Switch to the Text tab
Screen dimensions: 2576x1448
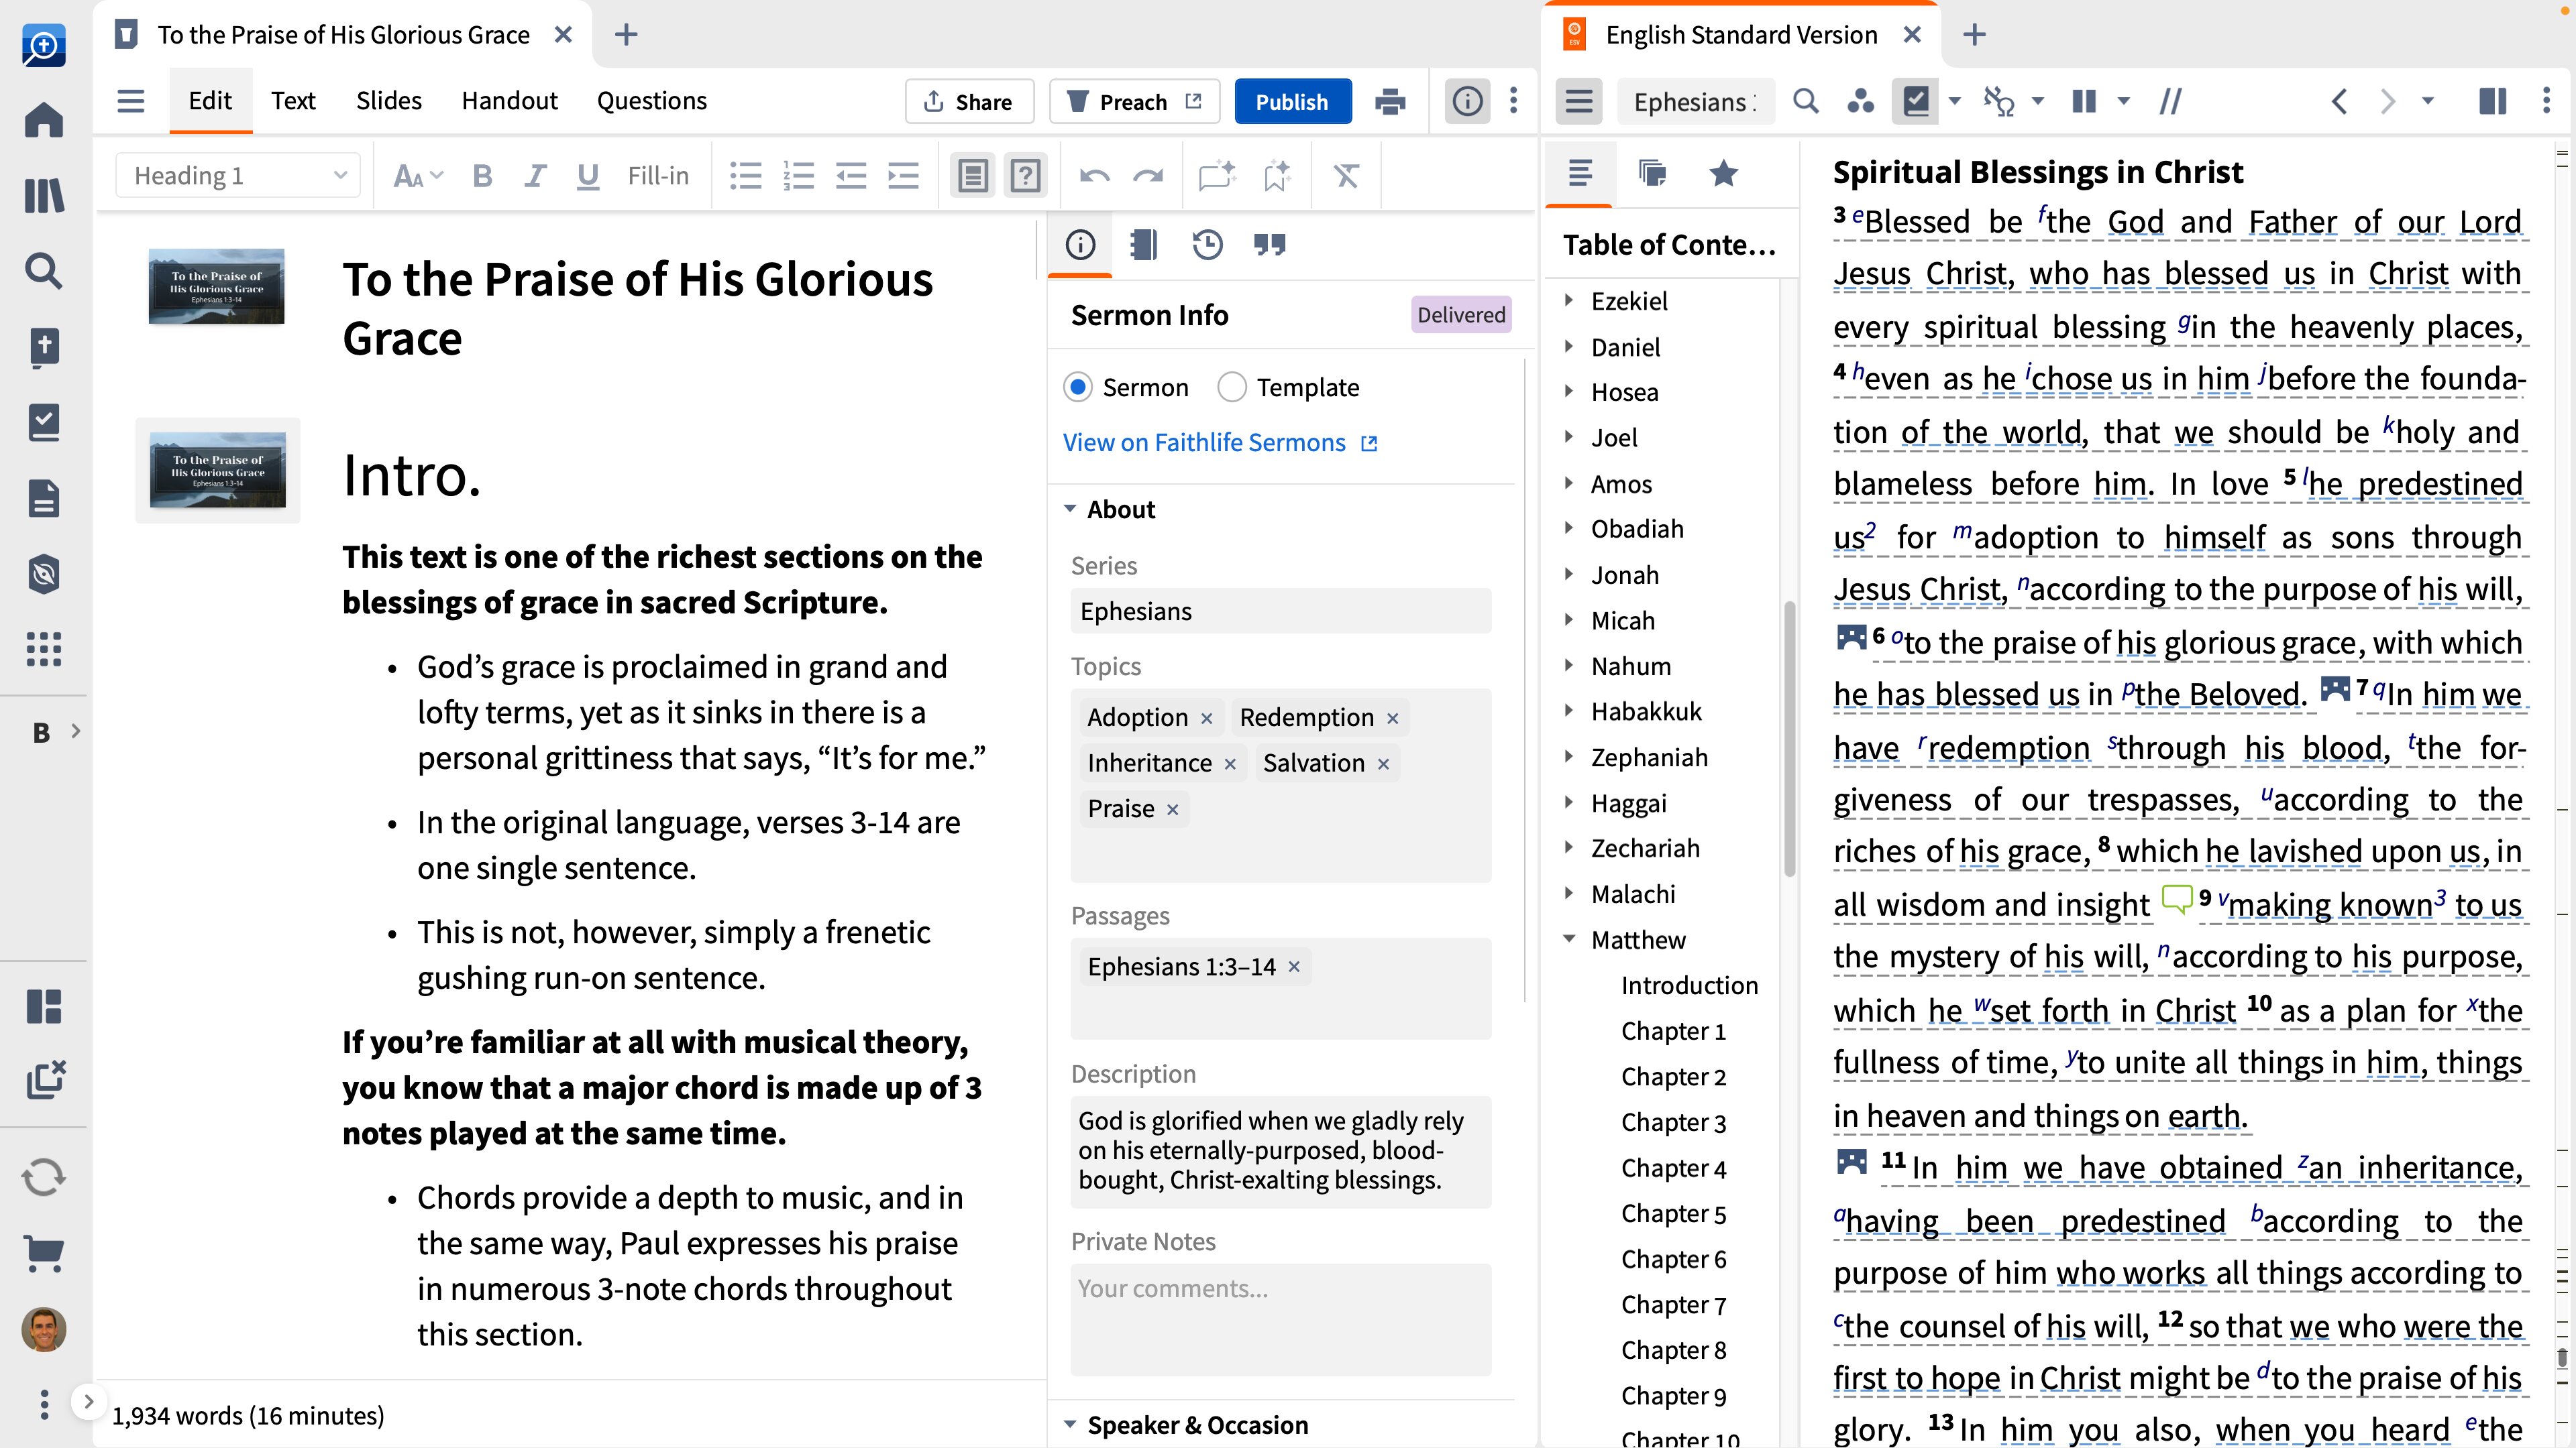tap(293, 101)
